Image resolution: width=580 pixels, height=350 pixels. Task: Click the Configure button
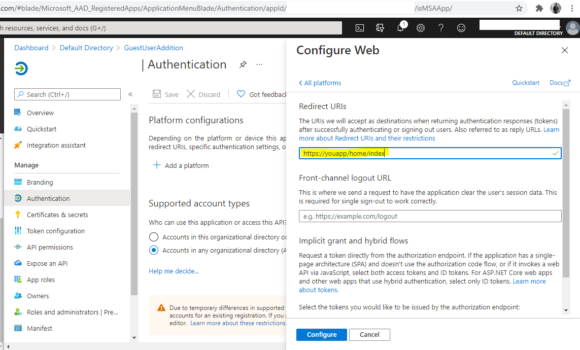[321, 334]
